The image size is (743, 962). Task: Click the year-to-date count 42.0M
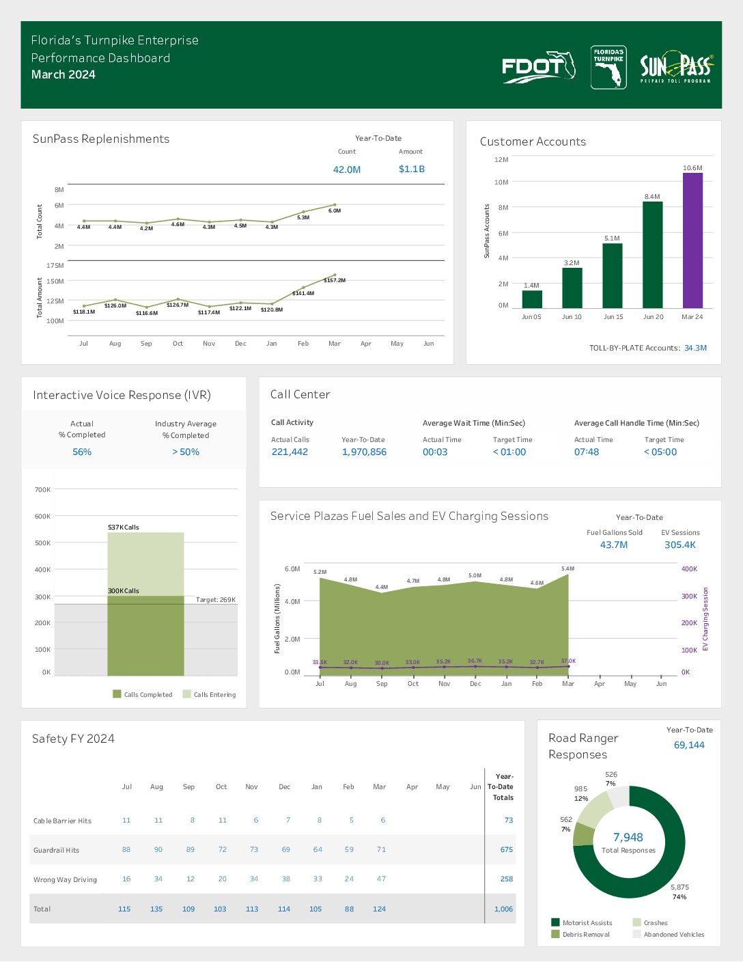tap(347, 169)
